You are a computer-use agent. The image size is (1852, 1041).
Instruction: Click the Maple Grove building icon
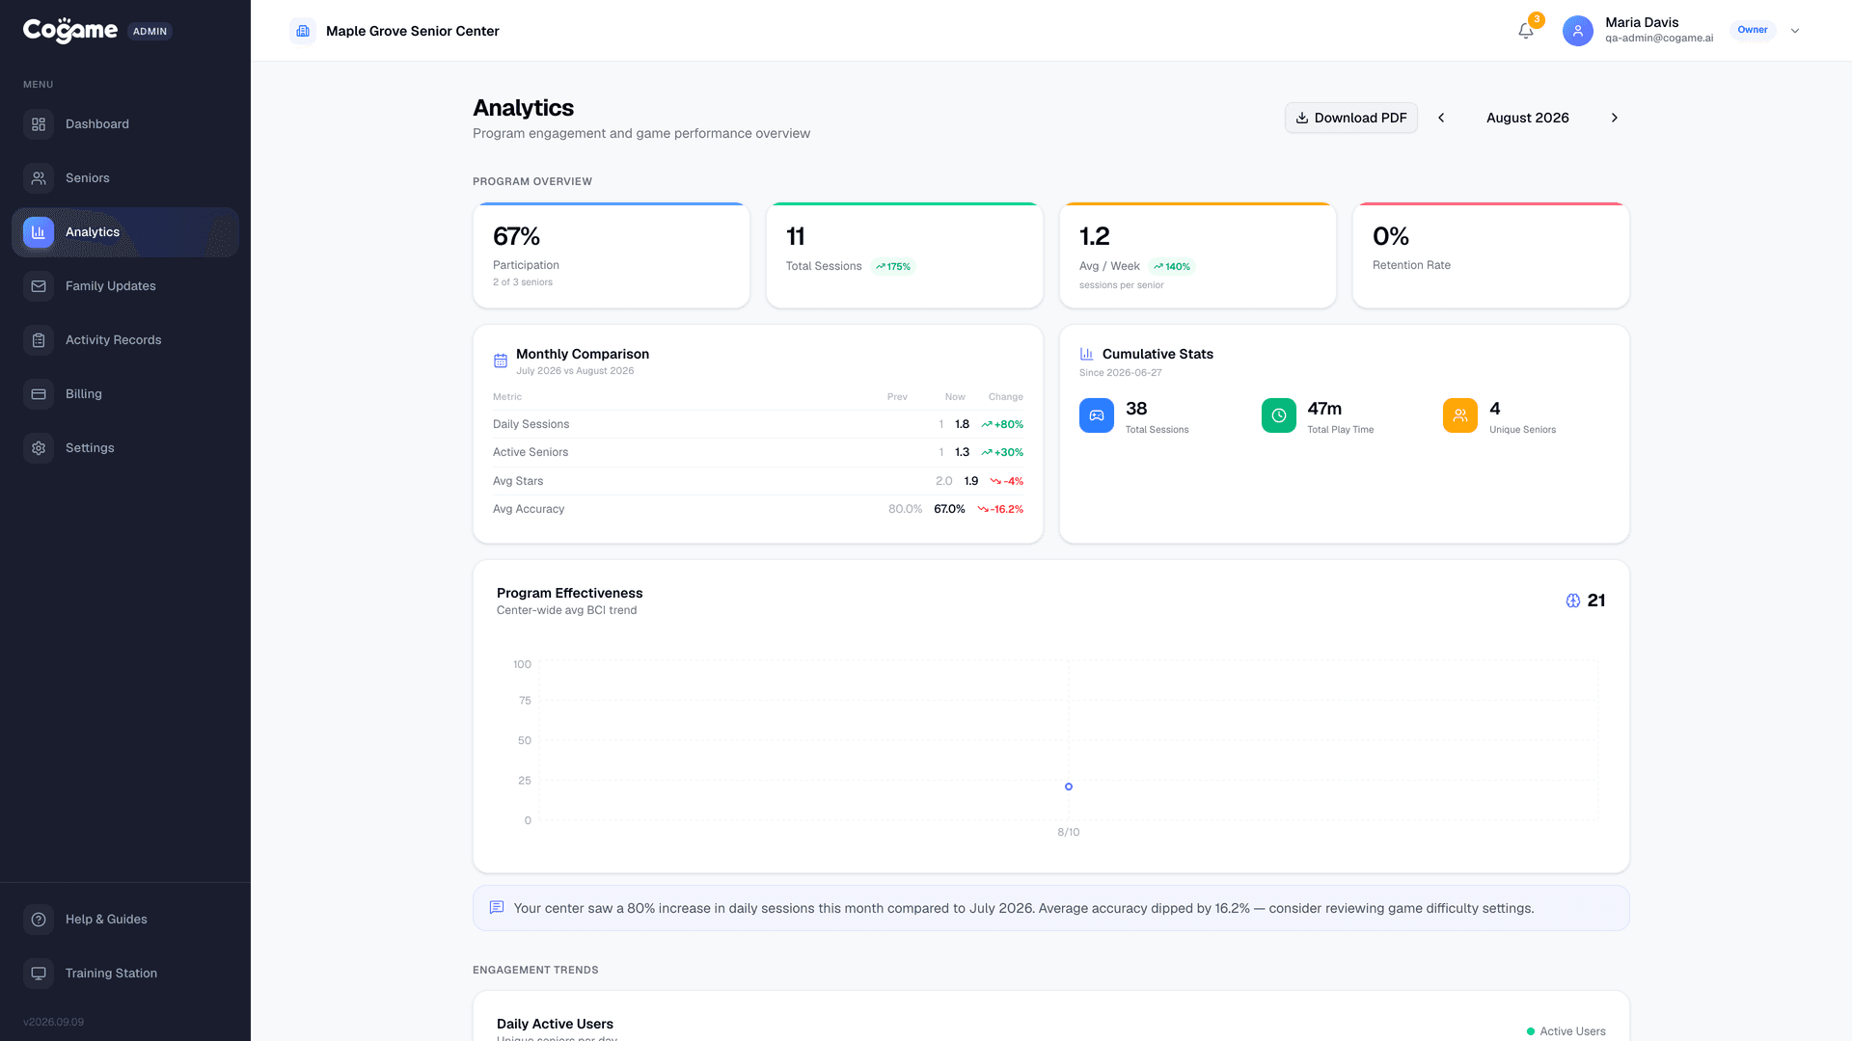point(303,31)
